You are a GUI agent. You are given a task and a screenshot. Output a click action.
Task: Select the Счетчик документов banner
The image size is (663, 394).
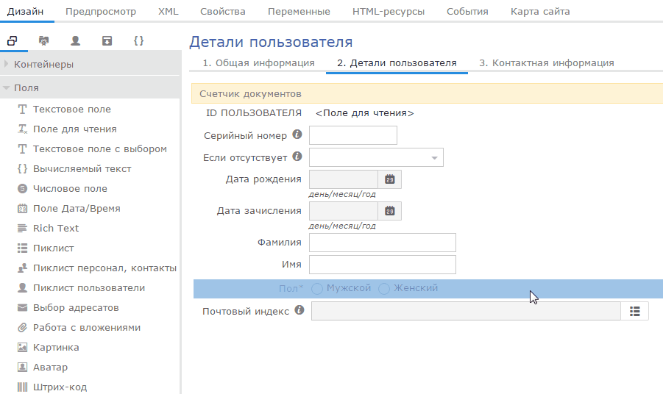(x=427, y=94)
